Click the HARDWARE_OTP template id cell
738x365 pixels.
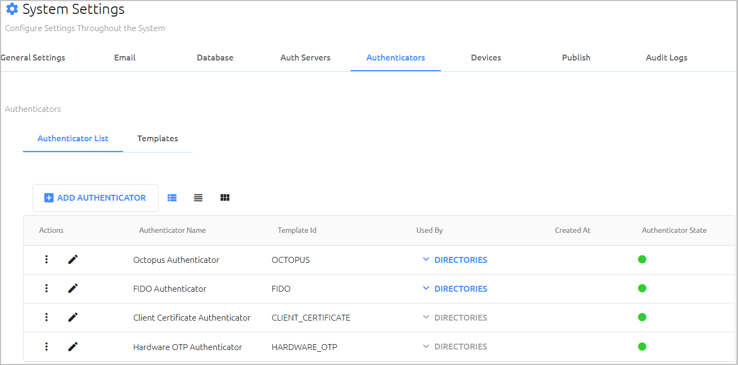(305, 347)
